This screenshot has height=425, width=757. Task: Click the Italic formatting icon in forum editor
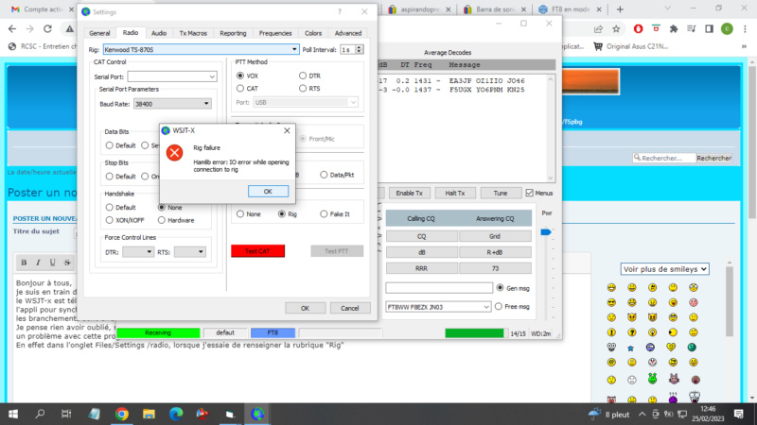(x=38, y=263)
